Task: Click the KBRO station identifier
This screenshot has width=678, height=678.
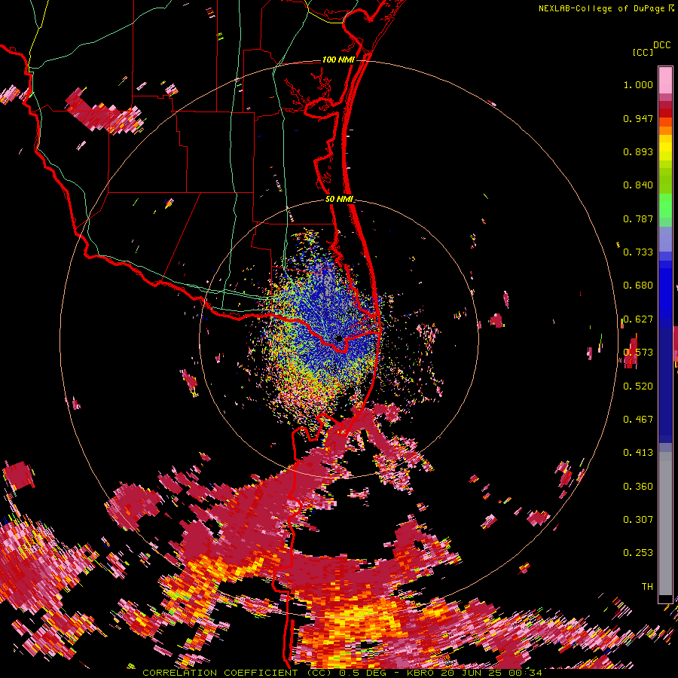Action: 420,673
